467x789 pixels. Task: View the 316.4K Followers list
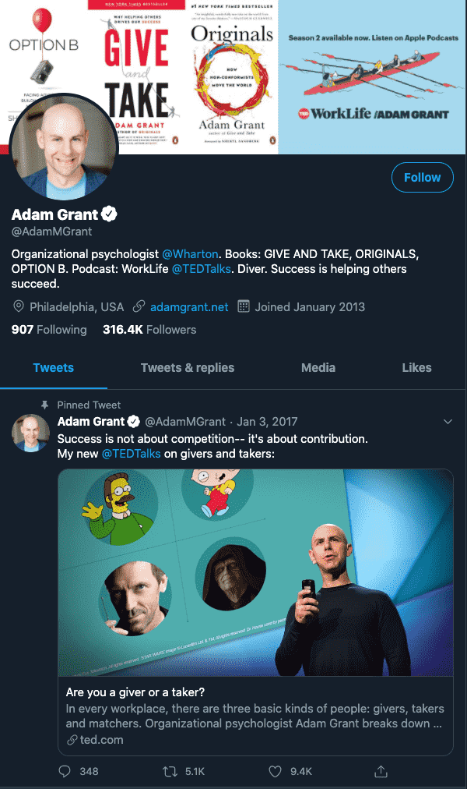149,330
